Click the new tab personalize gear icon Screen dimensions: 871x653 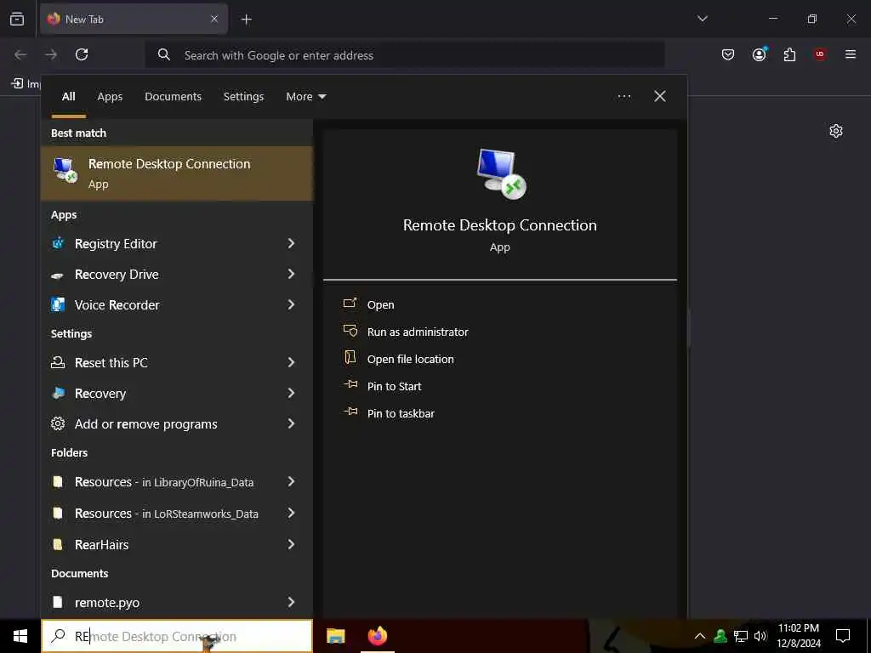[836, 131]
